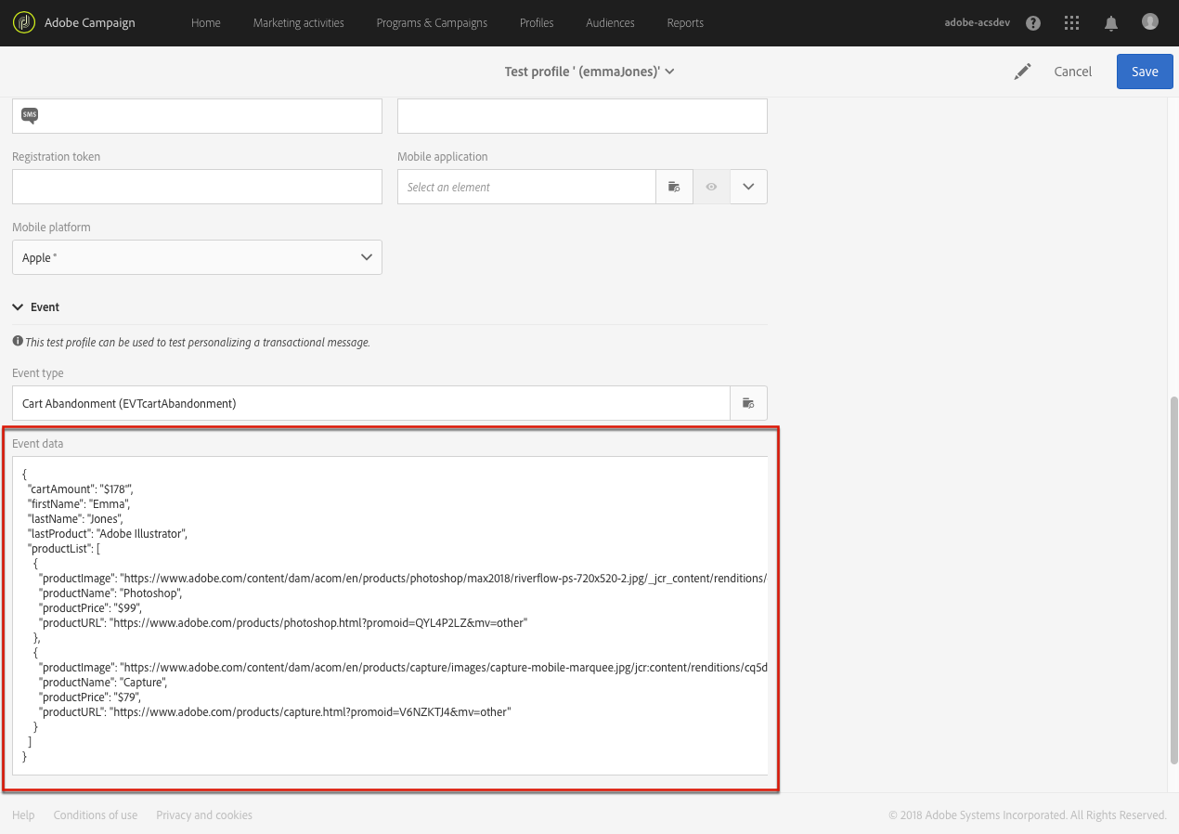The width and height of the screenshot is (1179, 834).
Task: Click the empty field above Mobile application
Action: 582,116
